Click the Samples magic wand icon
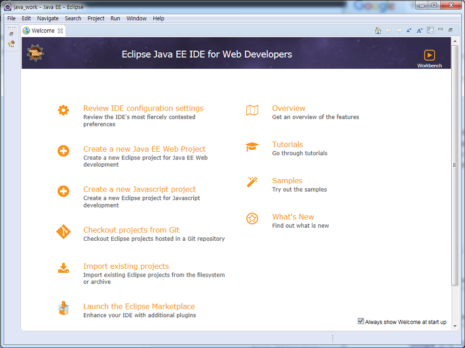Viewport: 465px width, 348px height. pyautogui.click(x=252, y=182)
